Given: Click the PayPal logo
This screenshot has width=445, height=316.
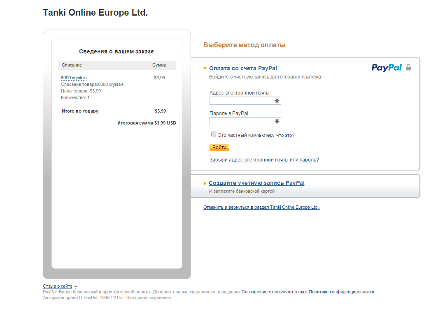Looking at the screenshot, I should (387, 67).
